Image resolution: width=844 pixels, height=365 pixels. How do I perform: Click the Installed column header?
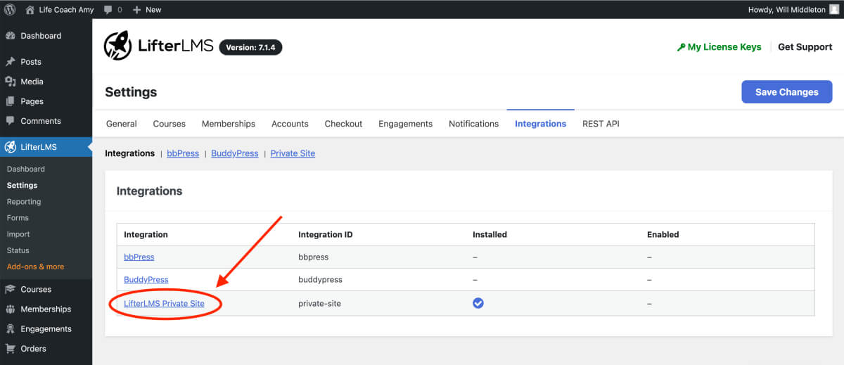[x=490, y=235]
